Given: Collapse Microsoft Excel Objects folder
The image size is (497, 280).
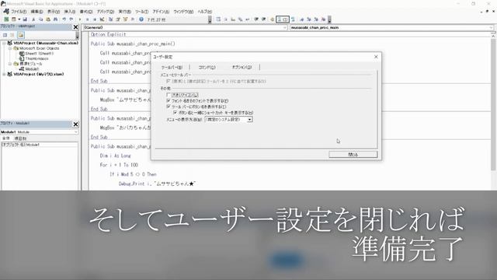Looking at the screenshot, I should tap(10, 48).
